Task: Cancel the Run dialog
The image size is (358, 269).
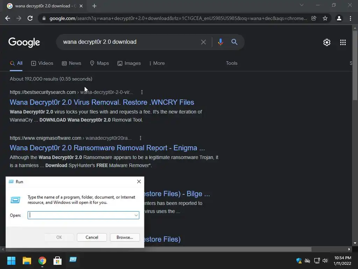Action: 92,237
